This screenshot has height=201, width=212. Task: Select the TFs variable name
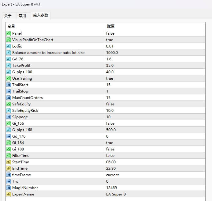click(x=15, y=181)
